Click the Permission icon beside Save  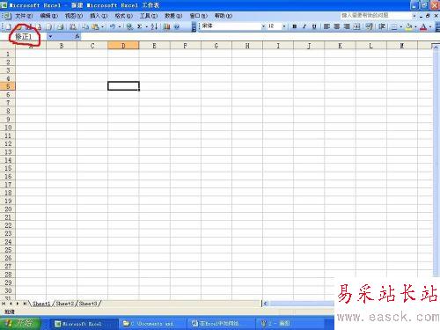tap(39, 26)
